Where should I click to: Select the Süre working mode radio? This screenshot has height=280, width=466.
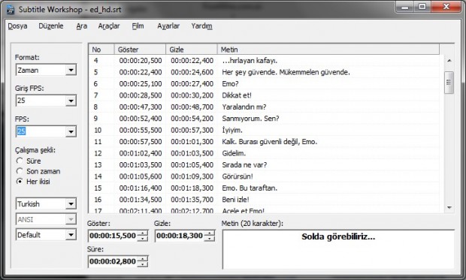pos(20,161)
